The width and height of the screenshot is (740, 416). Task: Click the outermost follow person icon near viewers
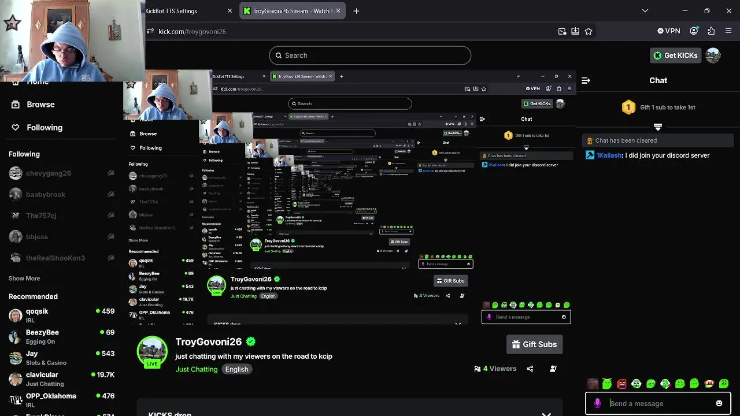553,369
